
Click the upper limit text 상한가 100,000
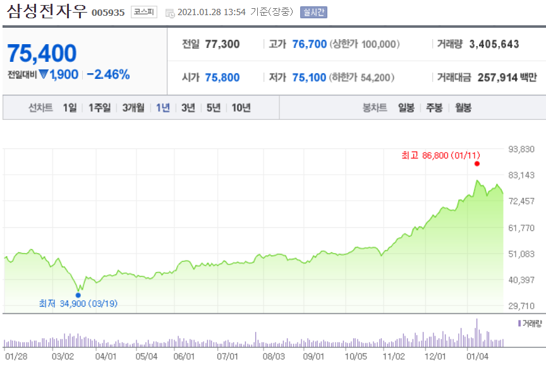coord(365,44)
